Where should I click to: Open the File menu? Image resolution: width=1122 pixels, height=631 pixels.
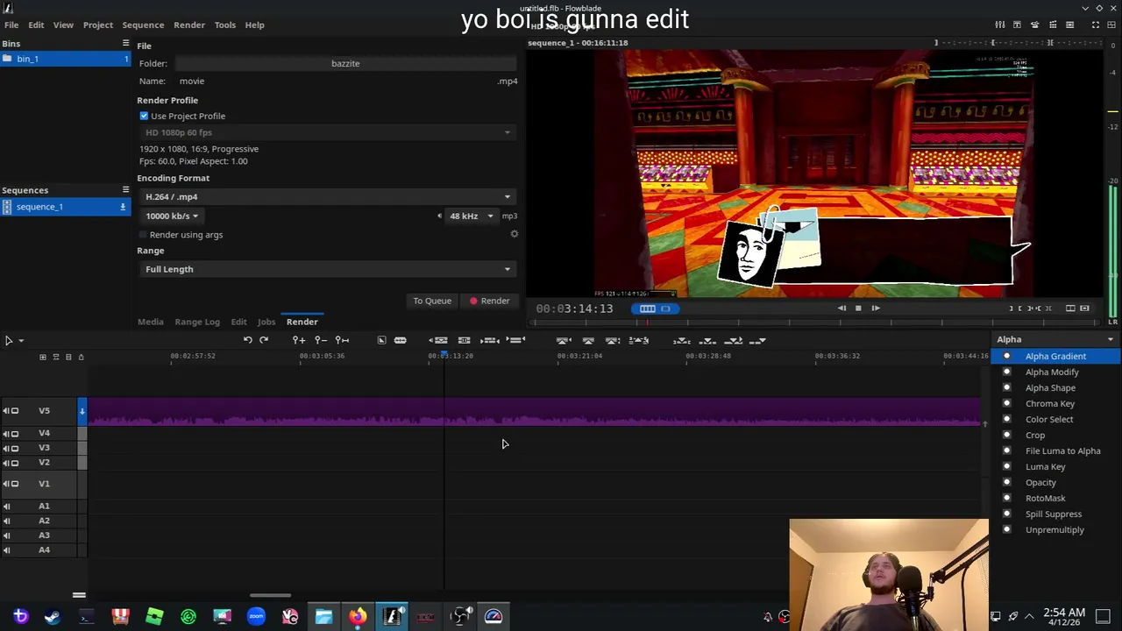(11, 25)
